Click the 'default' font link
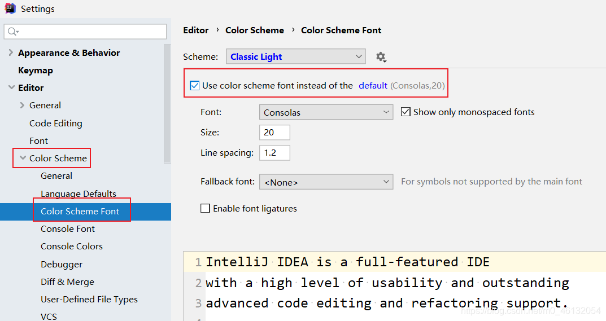The width and height of the screenshot is (606, 321). click(x=373, y=85)
